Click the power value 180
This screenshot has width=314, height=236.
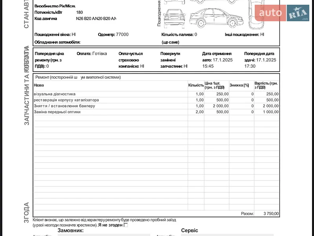tap(80, 13)
